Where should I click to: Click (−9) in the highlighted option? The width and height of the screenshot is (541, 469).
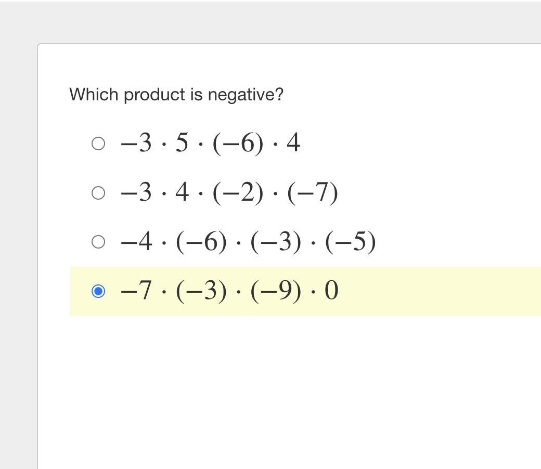pyautogui.click(x=275, y=291)
